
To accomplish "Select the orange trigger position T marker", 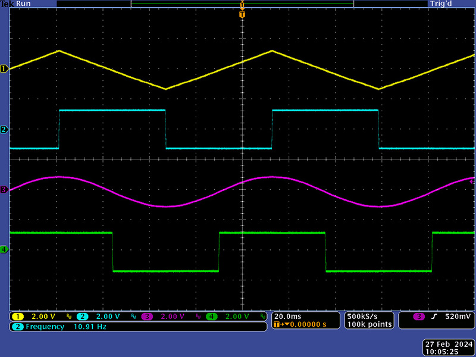I will [x=242, y=14].
